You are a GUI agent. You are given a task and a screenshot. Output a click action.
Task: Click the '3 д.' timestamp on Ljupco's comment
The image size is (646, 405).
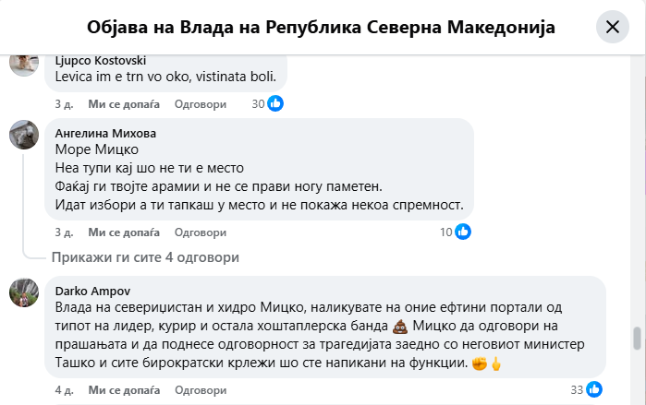coord(64,104)
